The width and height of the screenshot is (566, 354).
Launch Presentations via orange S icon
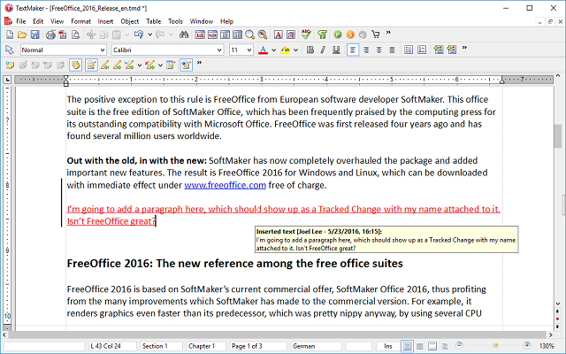click(350, 35)
